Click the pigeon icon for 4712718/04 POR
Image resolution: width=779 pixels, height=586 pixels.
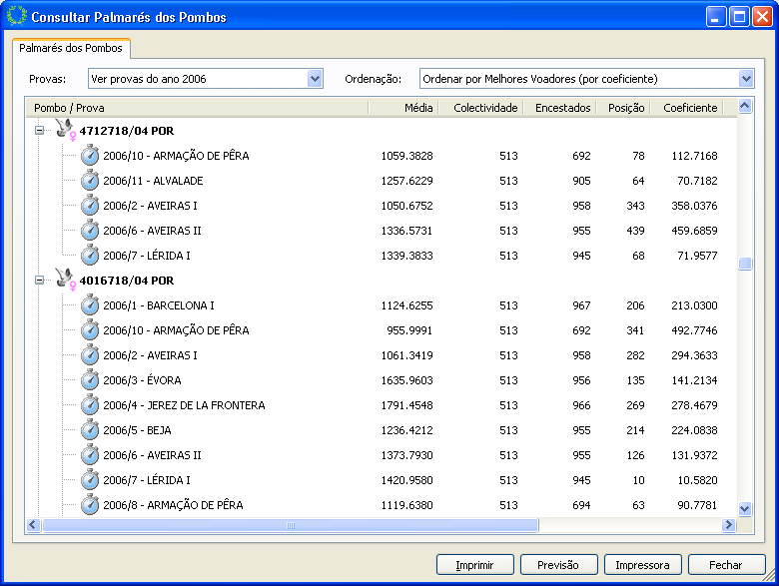(66, 130)
